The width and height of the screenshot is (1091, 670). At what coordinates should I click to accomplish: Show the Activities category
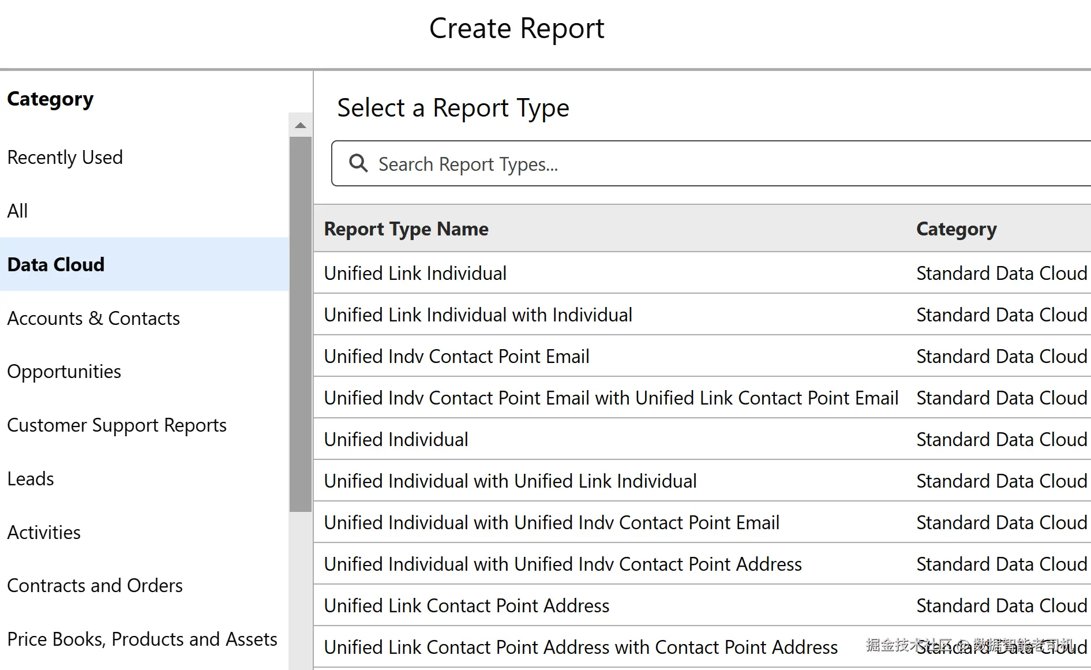[44, 533]
